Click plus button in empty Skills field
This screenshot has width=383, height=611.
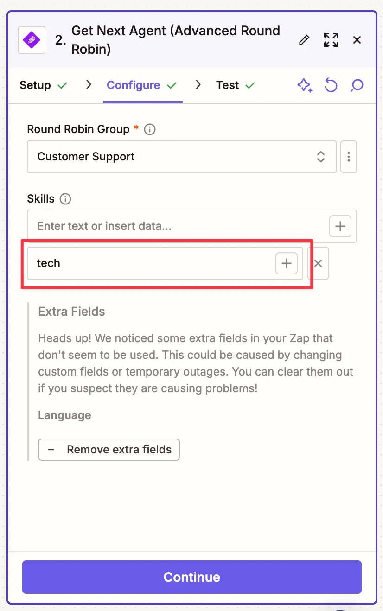[x=340, y=226]
